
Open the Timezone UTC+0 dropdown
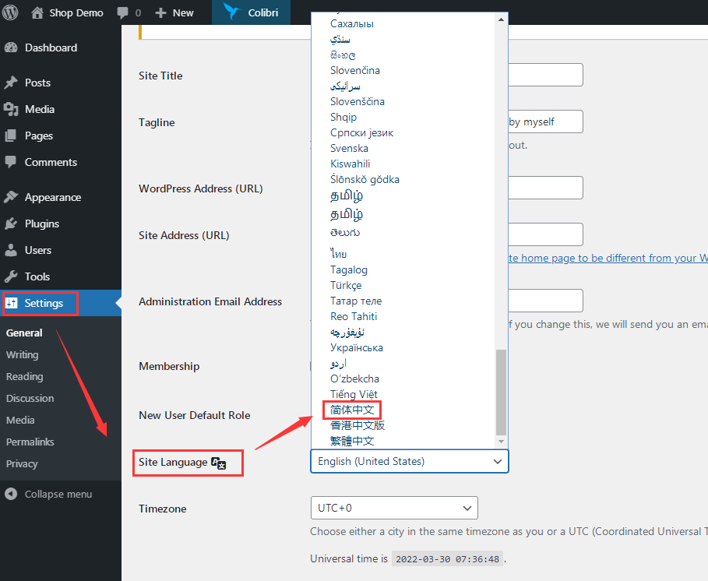(394, 508)
